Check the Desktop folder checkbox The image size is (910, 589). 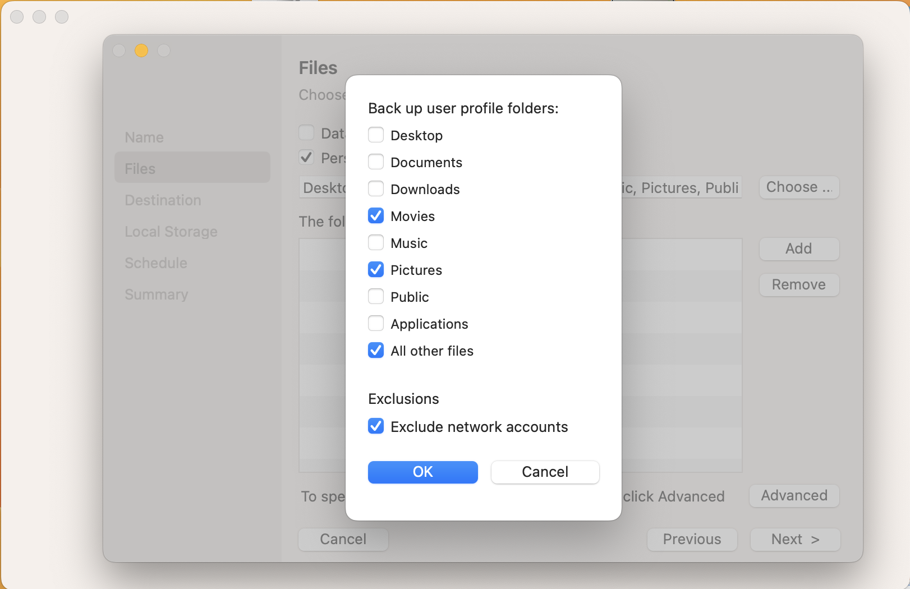point(376,135)
